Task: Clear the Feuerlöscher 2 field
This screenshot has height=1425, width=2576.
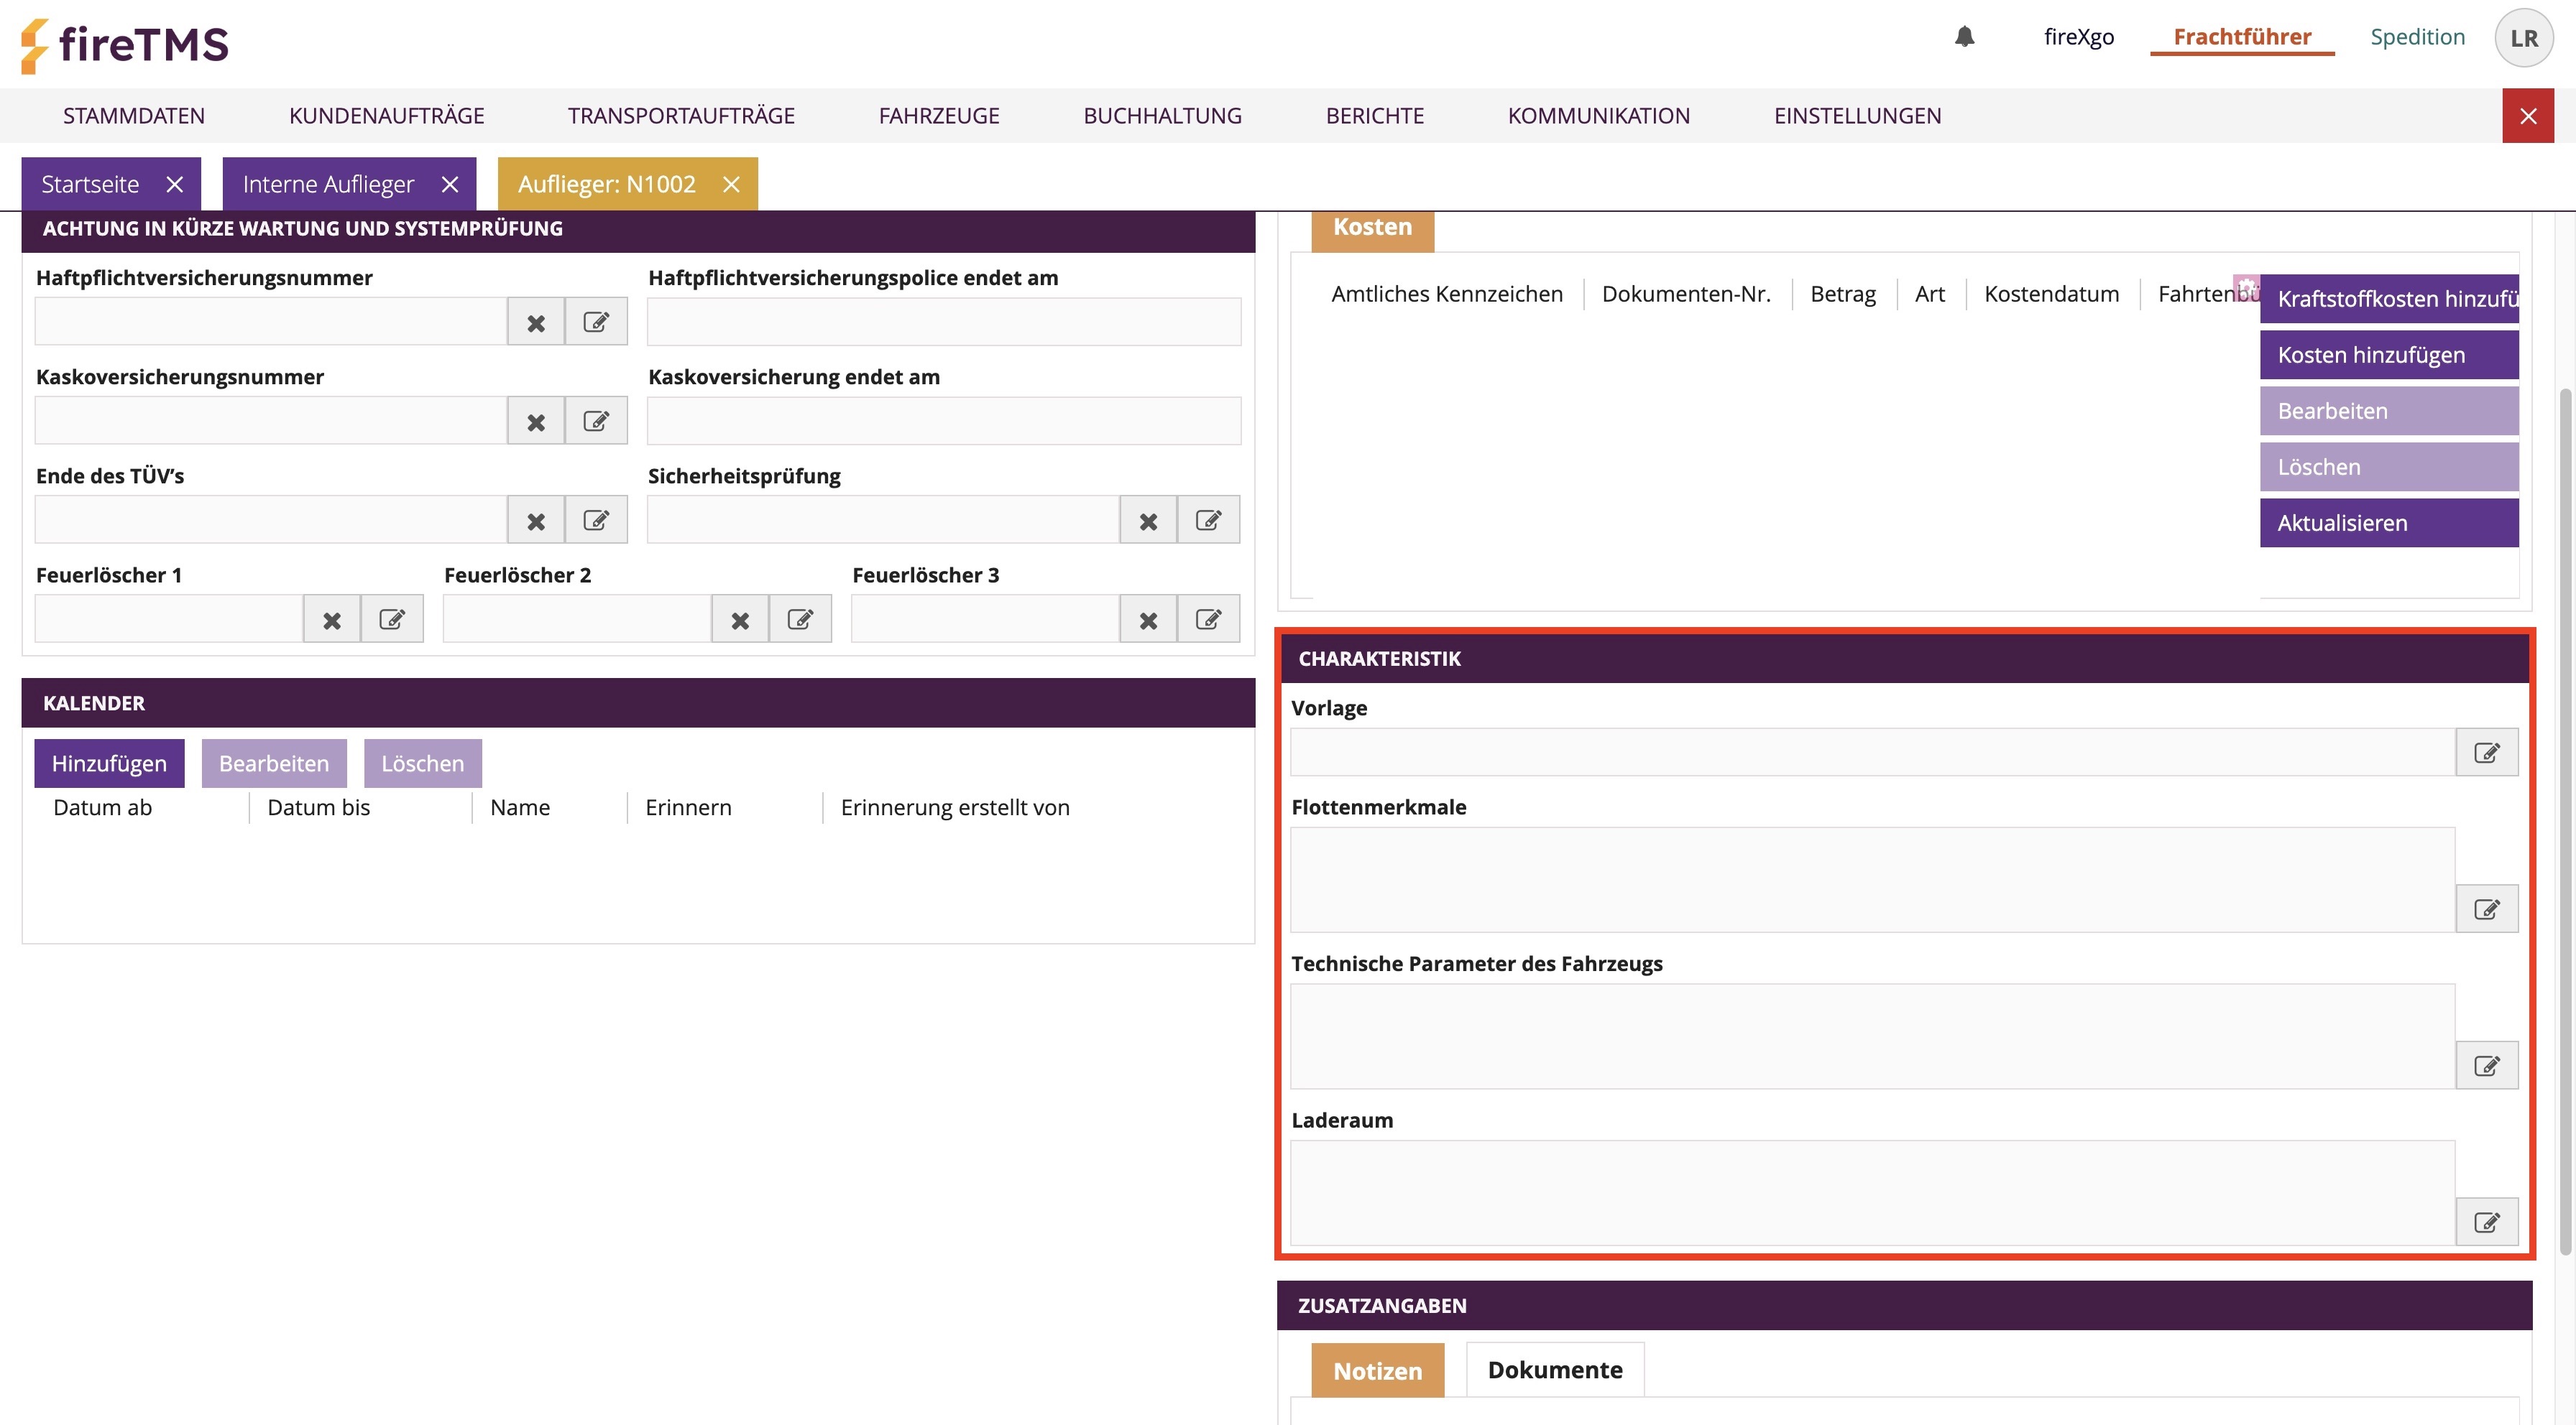Action: 740,620
